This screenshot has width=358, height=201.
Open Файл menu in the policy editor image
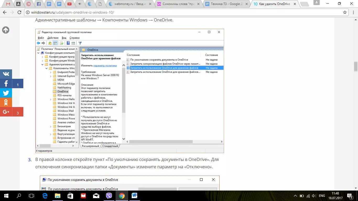pos(41,38)
